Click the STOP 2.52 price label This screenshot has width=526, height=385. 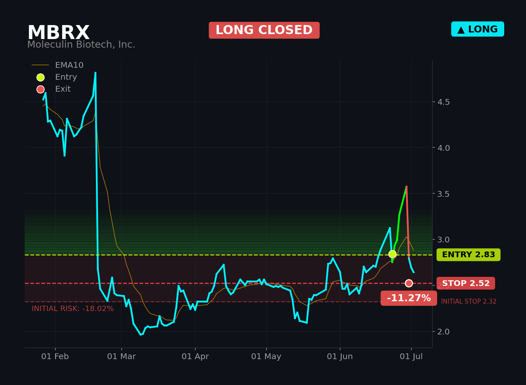point(466,283)
